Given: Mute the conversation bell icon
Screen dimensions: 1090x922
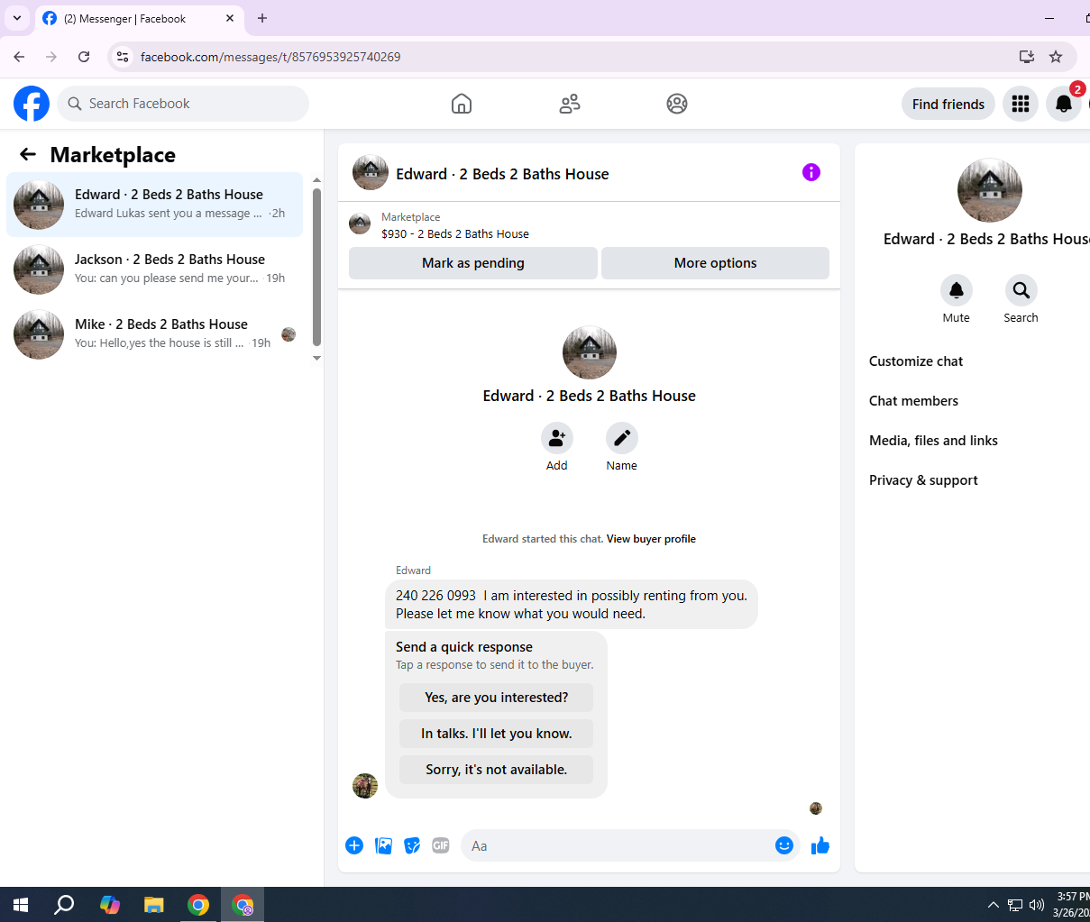Looking at the screenshot, I should pos(957,290).
